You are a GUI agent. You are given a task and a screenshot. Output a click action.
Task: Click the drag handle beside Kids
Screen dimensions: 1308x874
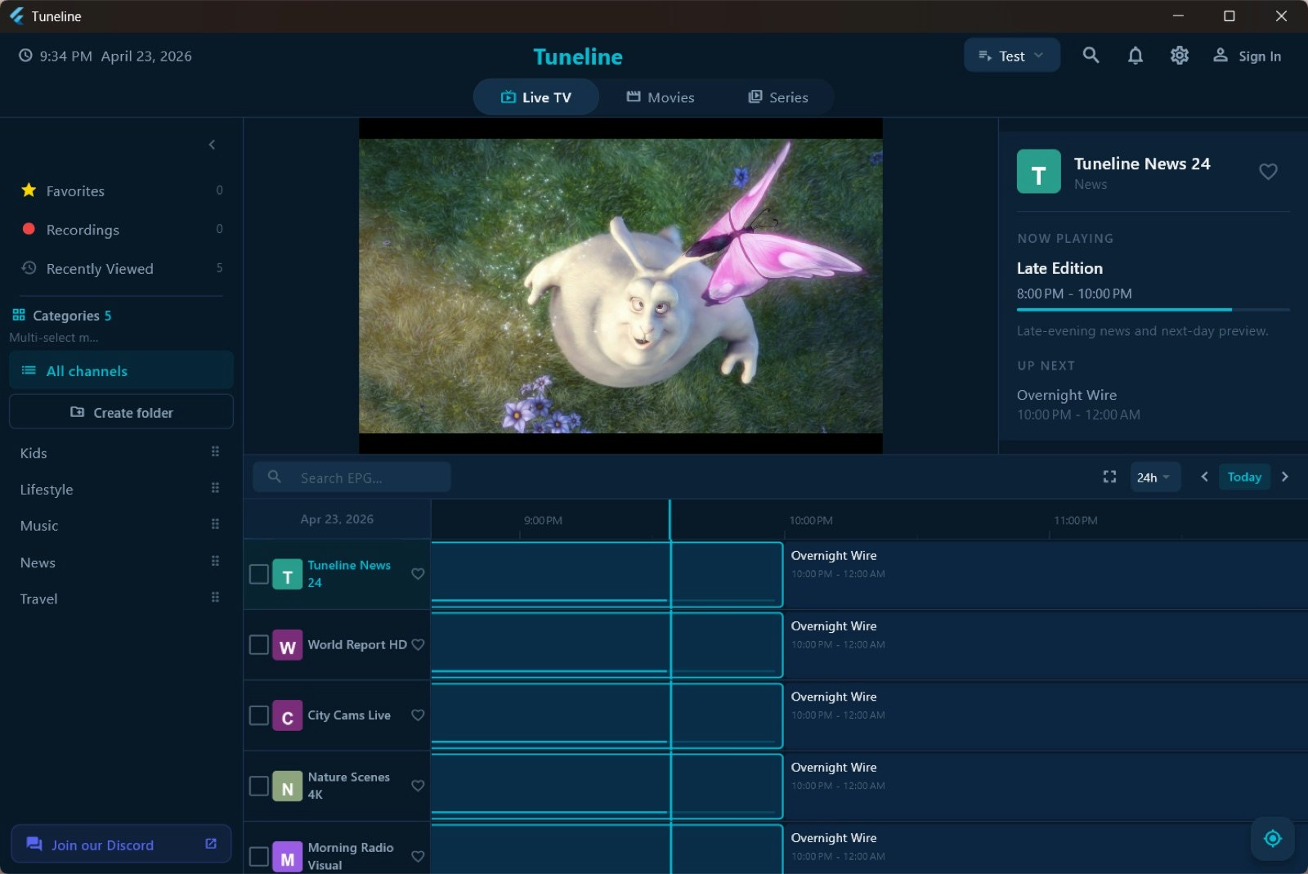pyautogui.click(x=215, y=451)
